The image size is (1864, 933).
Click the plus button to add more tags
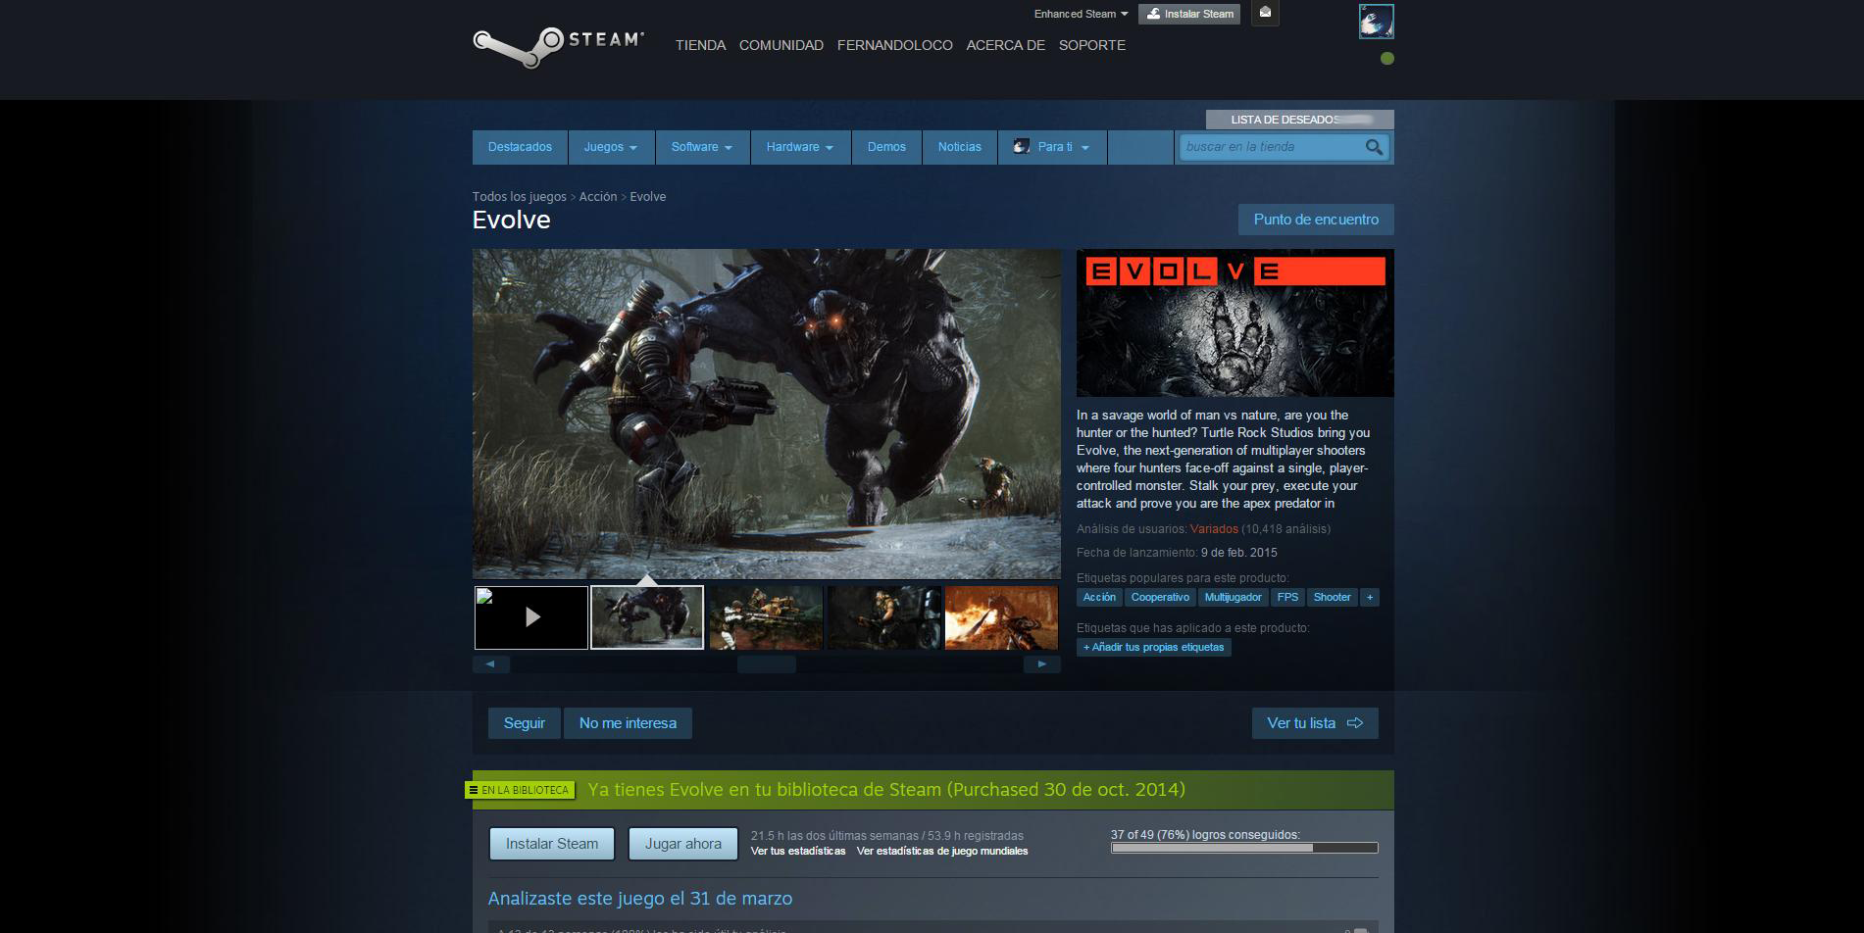click(x=1370, y=597)
